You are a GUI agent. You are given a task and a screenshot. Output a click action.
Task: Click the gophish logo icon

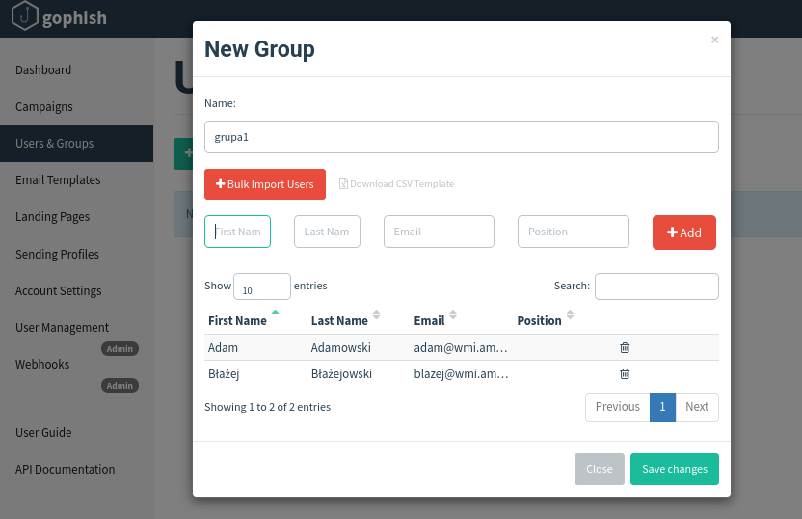(25, 17)
